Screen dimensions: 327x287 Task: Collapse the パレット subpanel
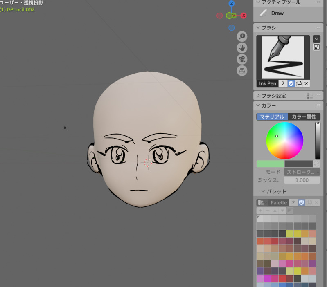pos(263,191)
